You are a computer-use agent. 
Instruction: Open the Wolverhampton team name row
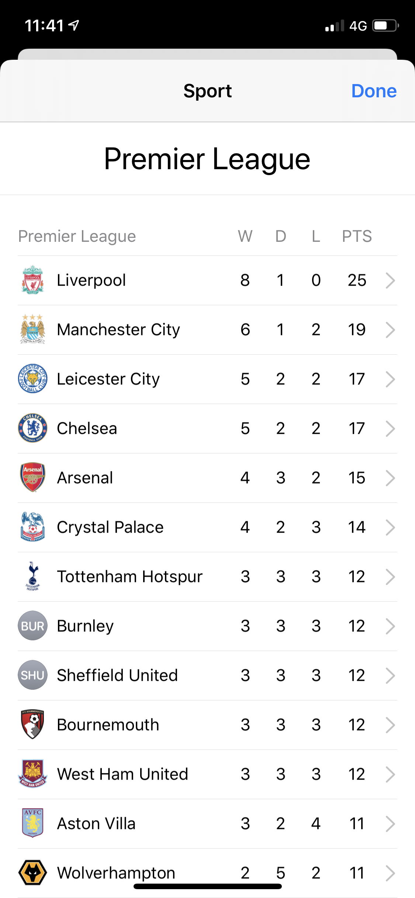[x=116, y=873]
